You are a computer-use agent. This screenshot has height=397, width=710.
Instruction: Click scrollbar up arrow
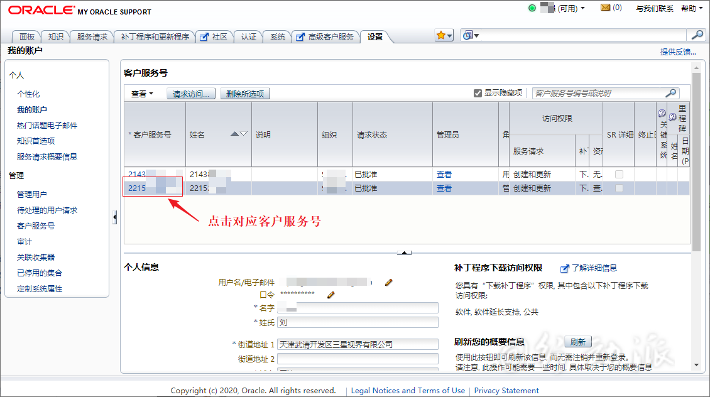pyautogui.click(x=696, y=68)
